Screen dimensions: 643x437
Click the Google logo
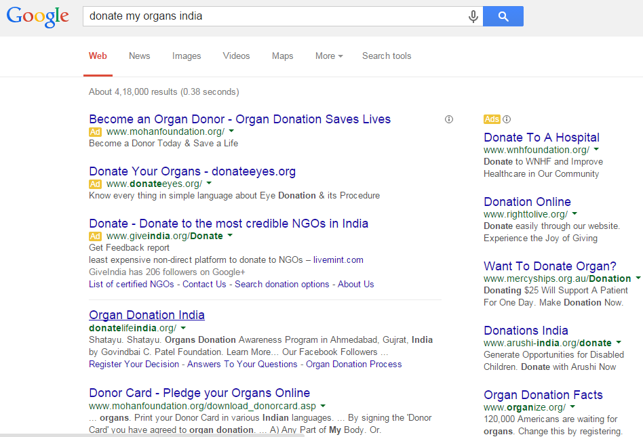click(37, 16)
